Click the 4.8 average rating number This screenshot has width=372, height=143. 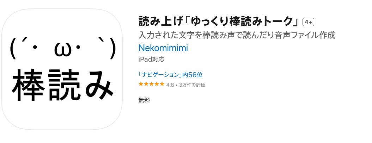click(170, 85)
